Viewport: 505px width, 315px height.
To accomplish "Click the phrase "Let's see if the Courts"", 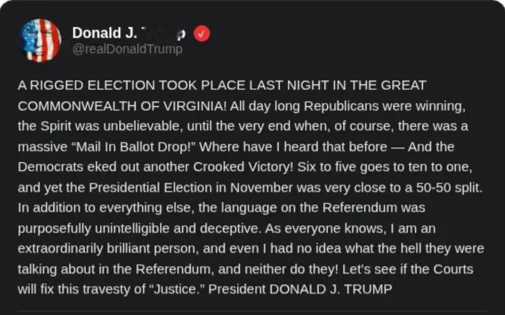I will (407, 269).
